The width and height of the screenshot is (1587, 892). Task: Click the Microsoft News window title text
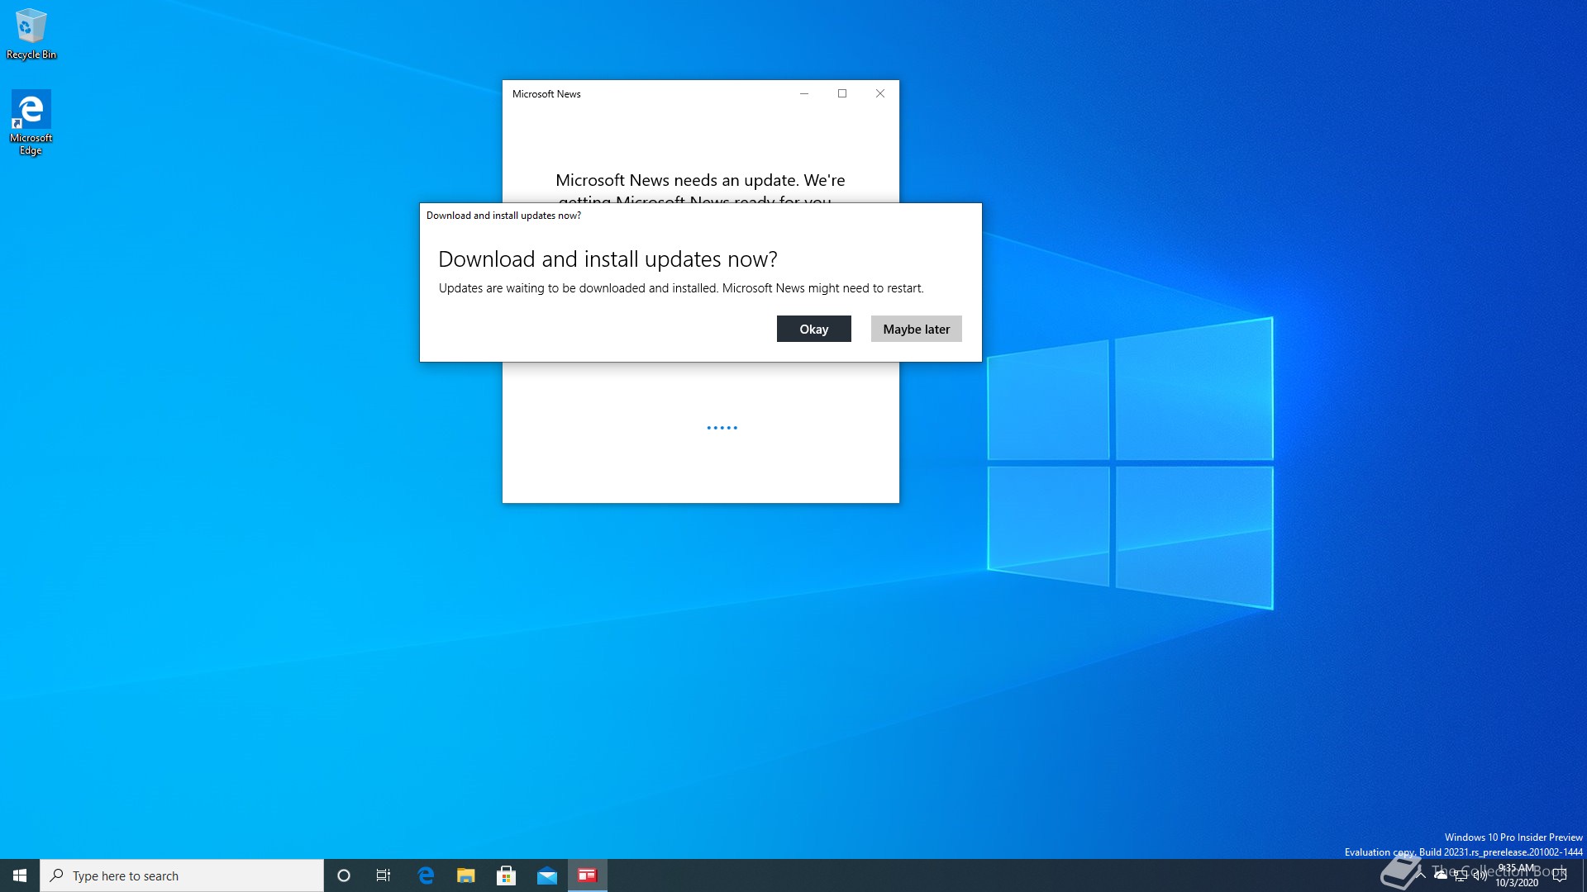[546, 94]
